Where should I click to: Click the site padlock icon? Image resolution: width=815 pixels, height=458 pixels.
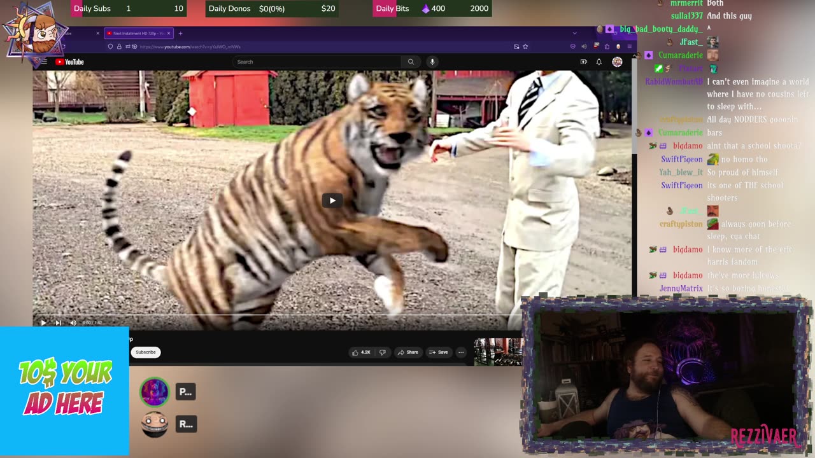tap(119, 46)
